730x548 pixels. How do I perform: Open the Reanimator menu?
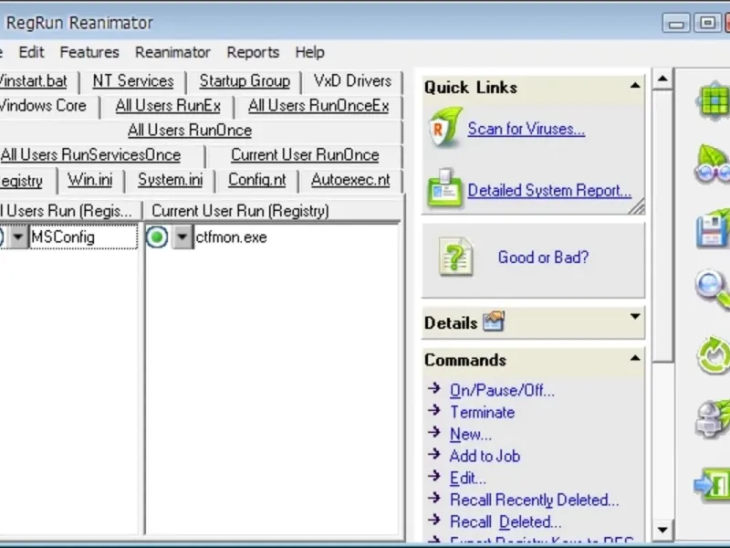pyautogui.click(x=172, y=52)
